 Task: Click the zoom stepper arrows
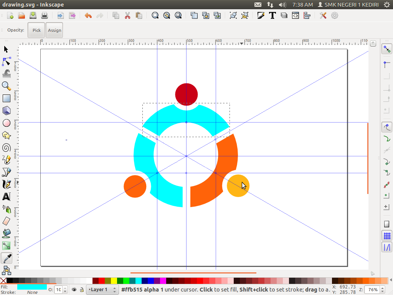click(x=383, y=290)
